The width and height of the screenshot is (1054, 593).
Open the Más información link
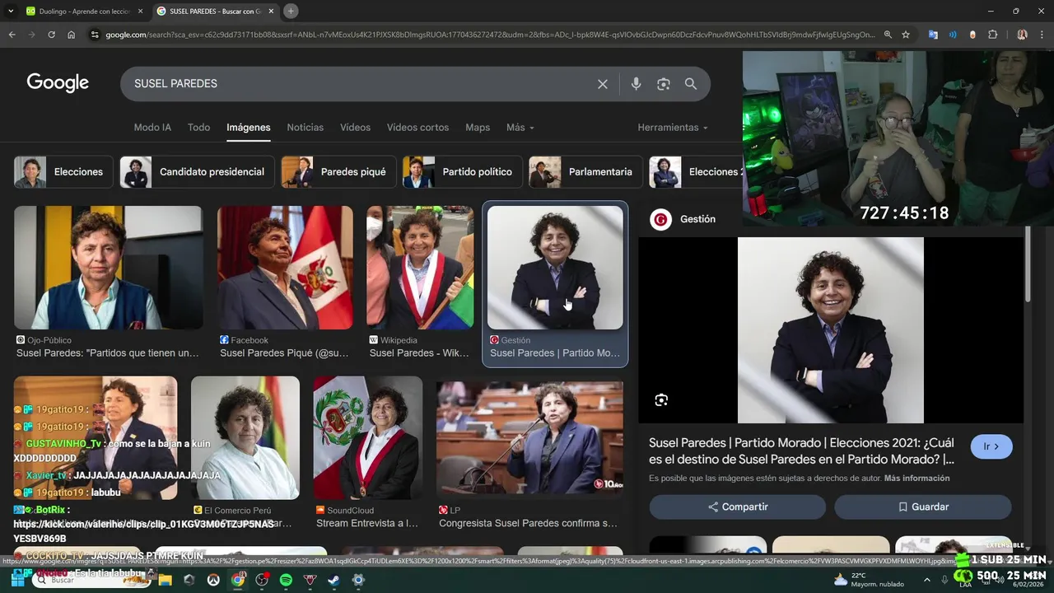tap(916, 479)
